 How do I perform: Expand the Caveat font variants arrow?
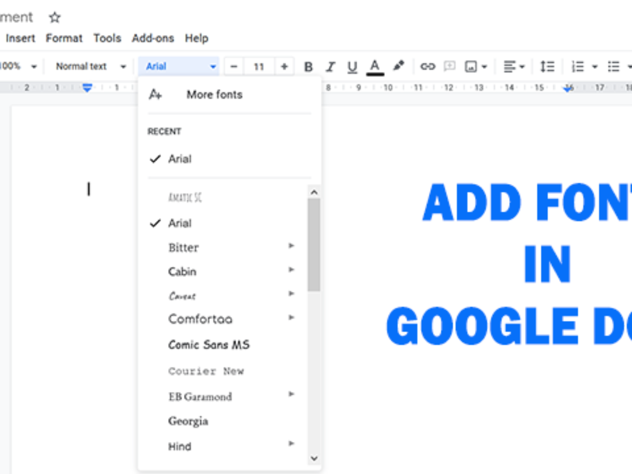point(291,293)
